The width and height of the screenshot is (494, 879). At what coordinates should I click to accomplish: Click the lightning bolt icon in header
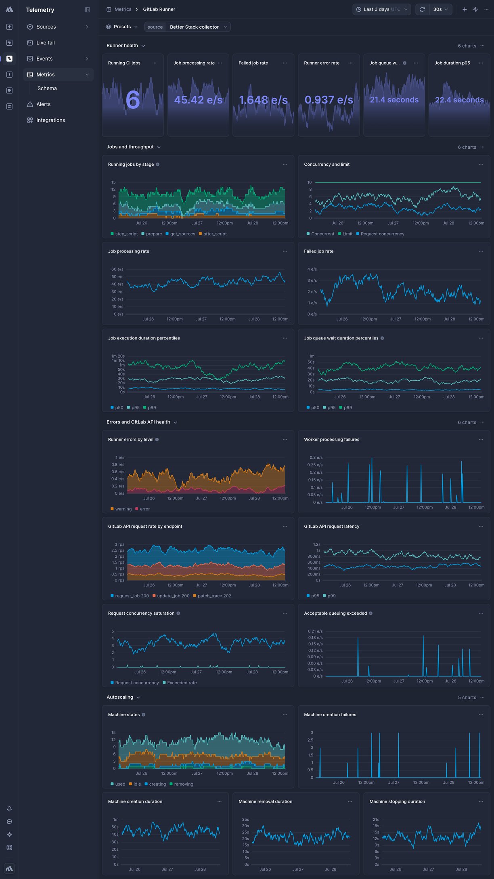pyautogui.click(x=475, y=9)
